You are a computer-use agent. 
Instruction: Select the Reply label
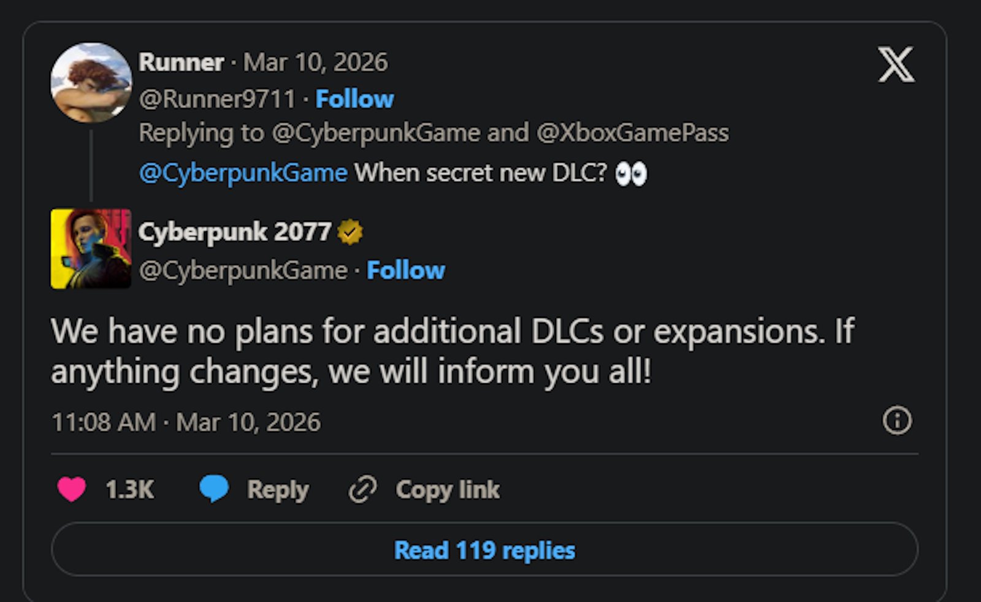[x=277, y=488]
